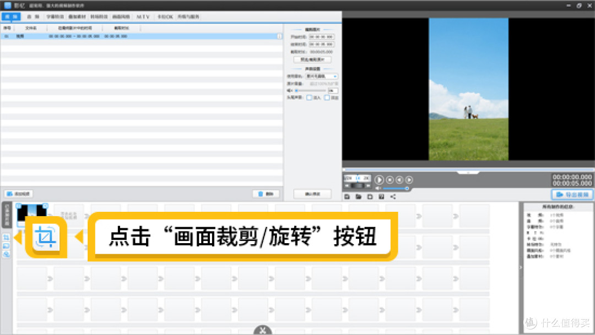
Task: Open the 升级与服务 tab
Action: coord(188,17)
